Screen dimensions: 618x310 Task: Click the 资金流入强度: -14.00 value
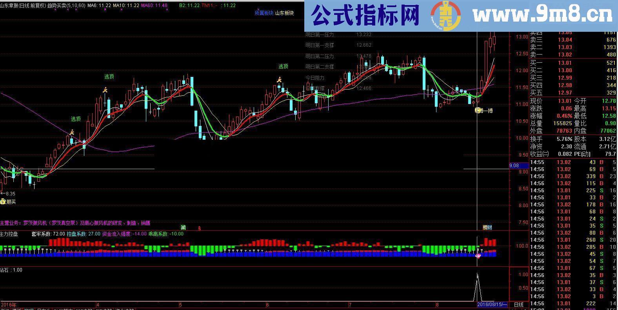(124, 234)
